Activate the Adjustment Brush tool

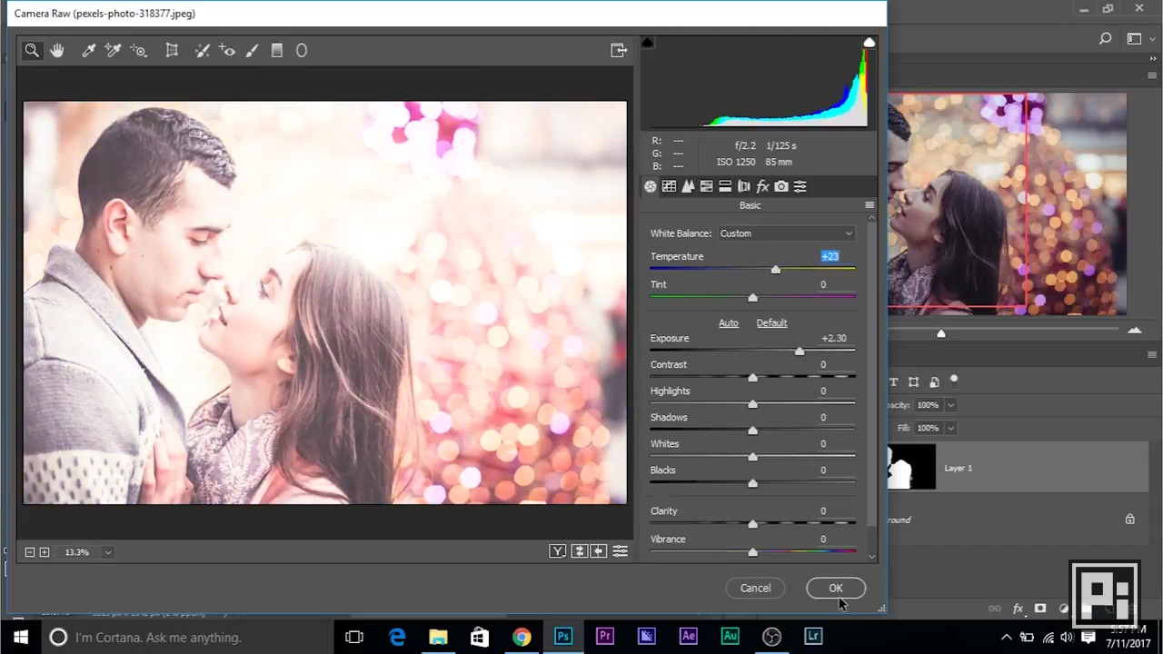point(253,51)
